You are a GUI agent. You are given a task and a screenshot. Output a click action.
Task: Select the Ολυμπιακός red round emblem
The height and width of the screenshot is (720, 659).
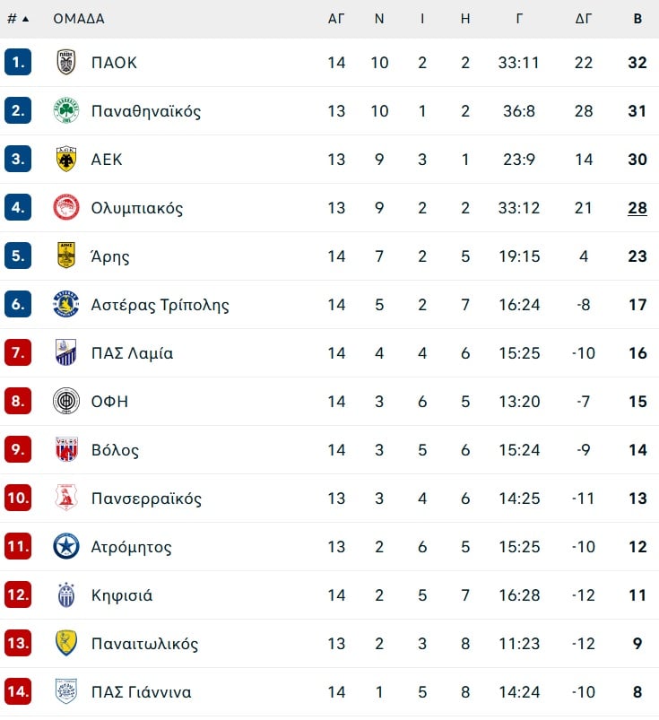(x=66, y=207)
